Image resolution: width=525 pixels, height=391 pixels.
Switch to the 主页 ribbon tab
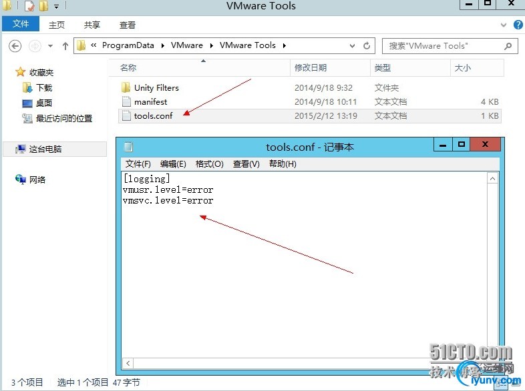click(x=57, y=25)
